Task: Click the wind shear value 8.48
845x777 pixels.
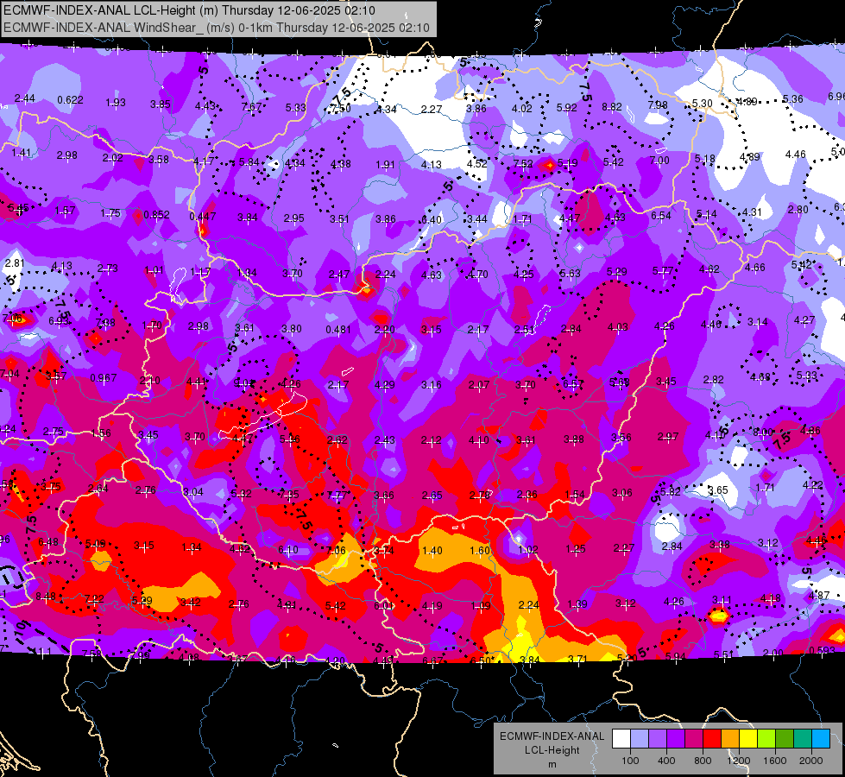Action: click(x=46, y=597)
